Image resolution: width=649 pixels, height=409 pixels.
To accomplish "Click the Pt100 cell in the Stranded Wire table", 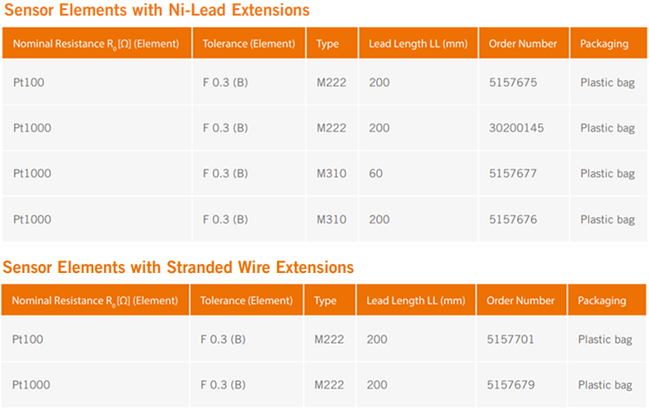I will point(28,339).
